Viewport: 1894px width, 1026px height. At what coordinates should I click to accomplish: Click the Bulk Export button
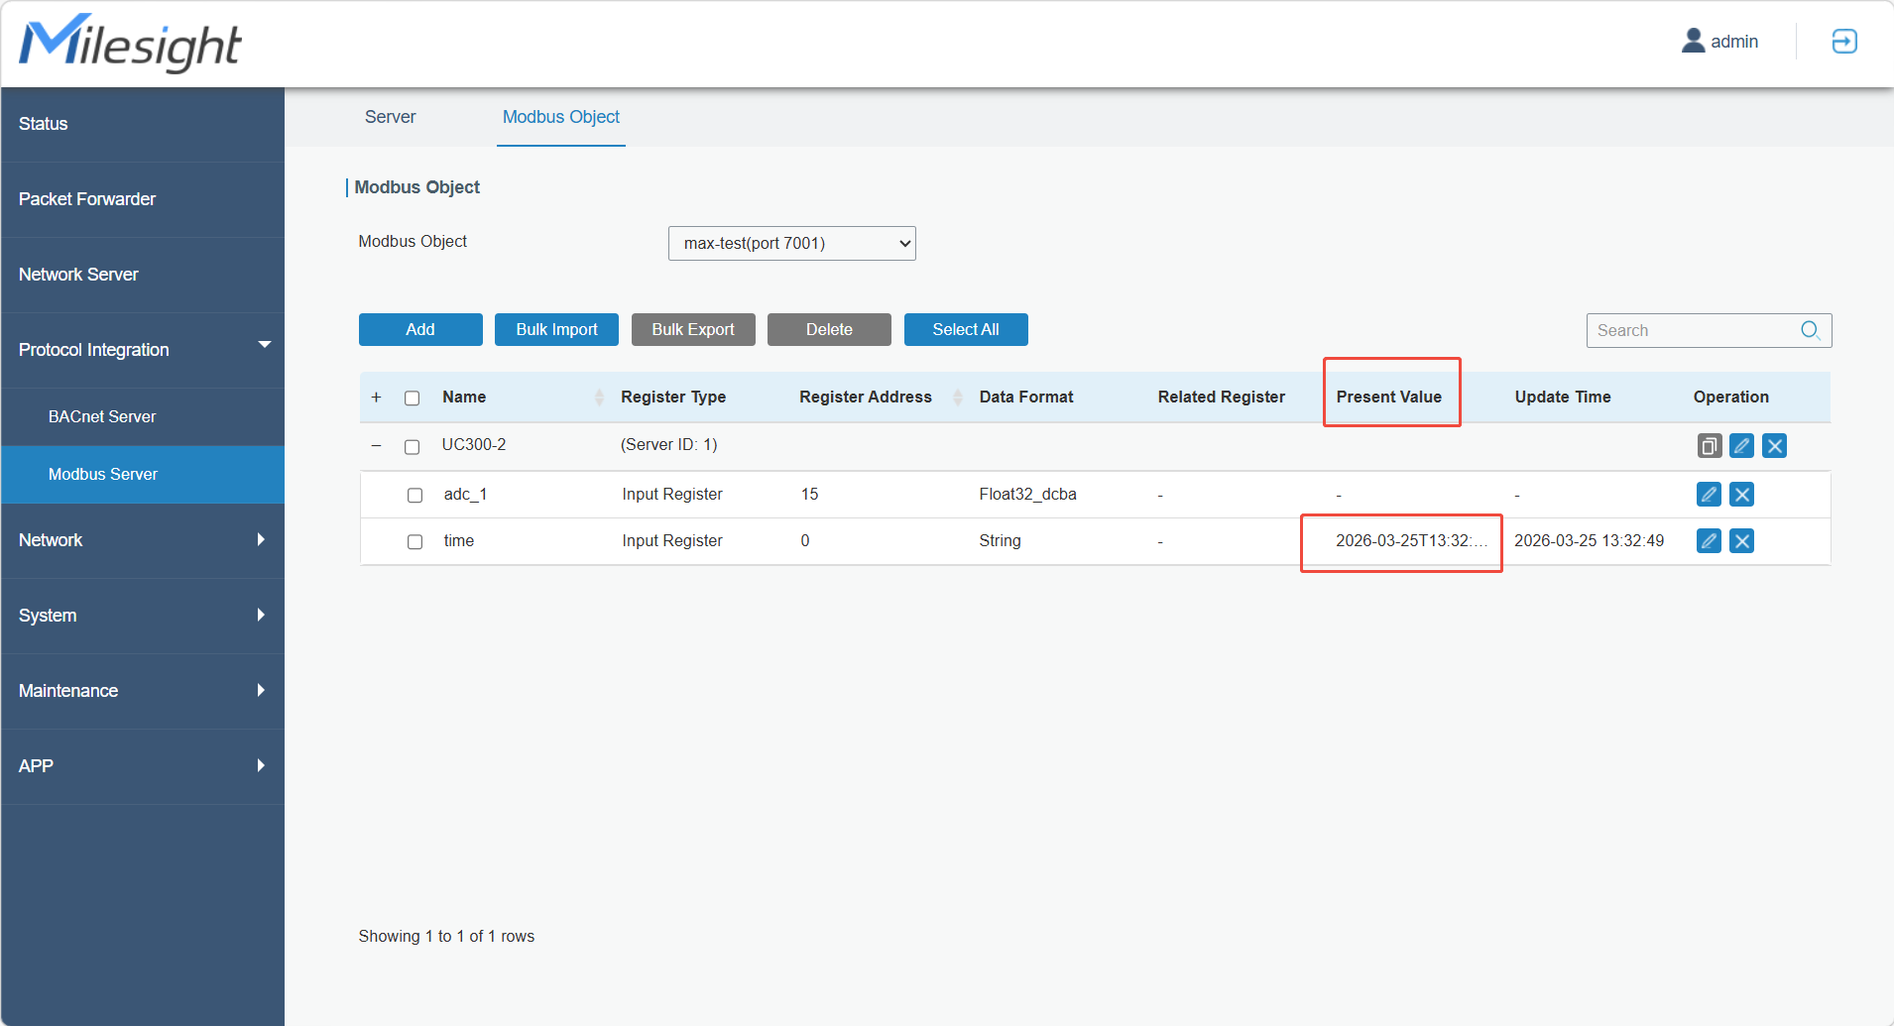point(693,330)
